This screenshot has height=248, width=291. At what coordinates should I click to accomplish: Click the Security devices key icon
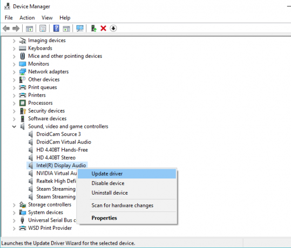coord(23,111)
